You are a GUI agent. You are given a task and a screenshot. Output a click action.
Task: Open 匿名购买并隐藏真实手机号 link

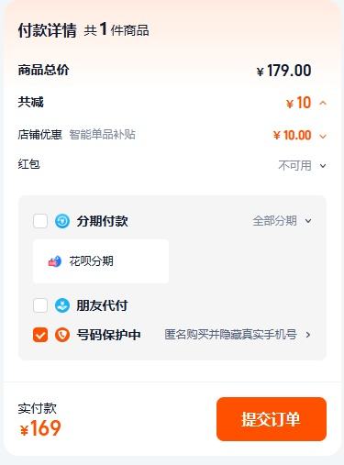(x=230, y=335)
